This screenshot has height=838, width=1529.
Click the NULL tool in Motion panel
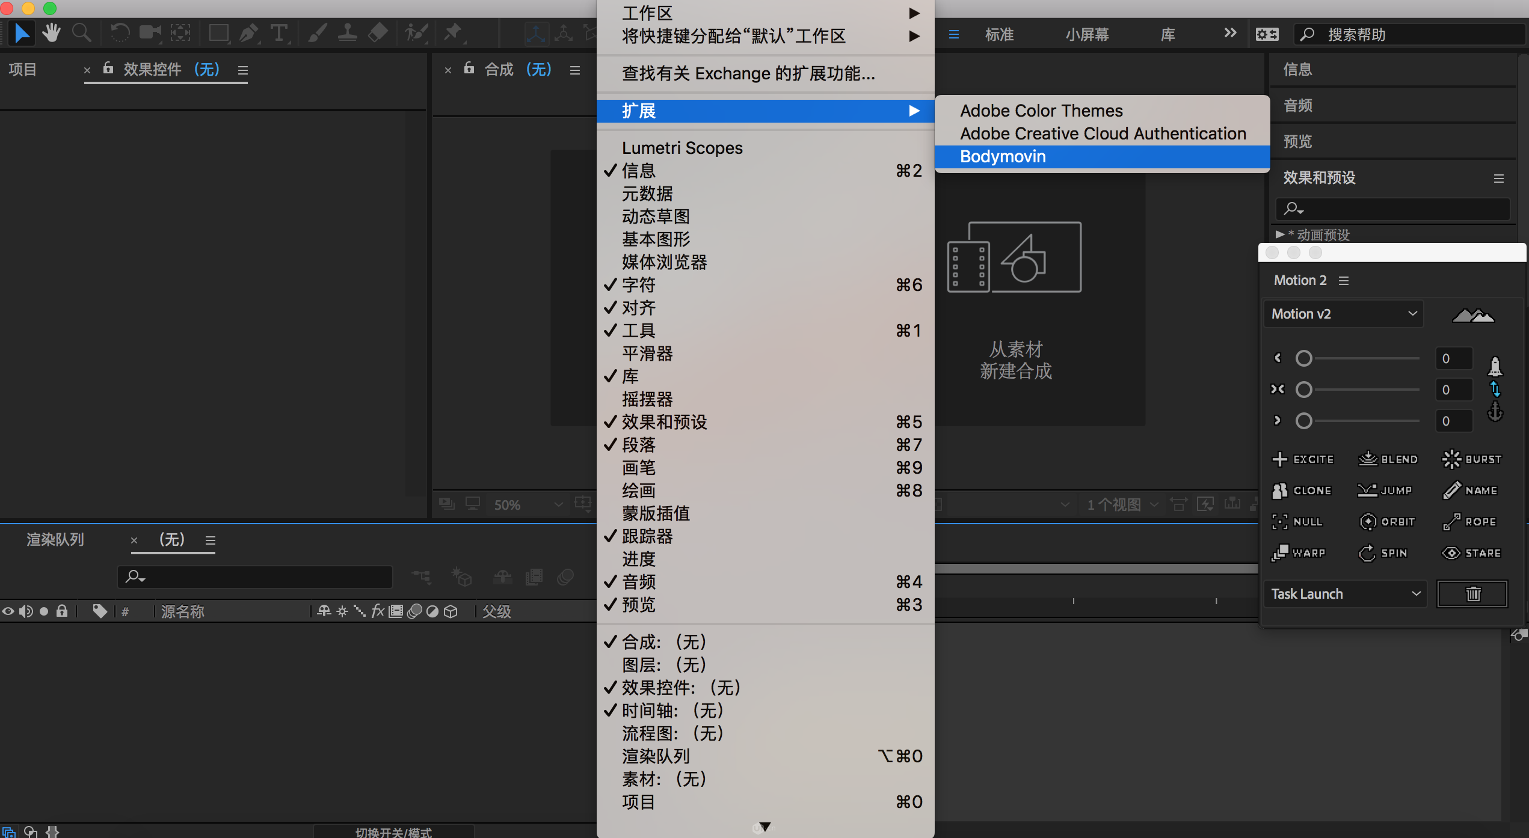click(x=1298, y=522)
